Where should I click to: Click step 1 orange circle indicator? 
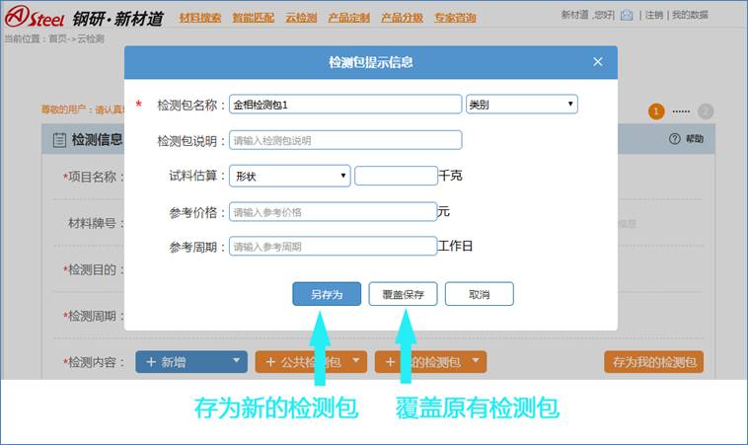tap(656, 111)
